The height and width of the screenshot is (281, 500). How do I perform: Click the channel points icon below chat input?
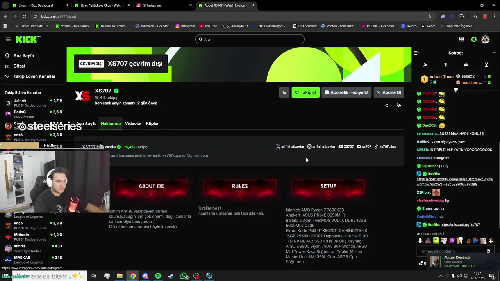[x=421, y=263]
